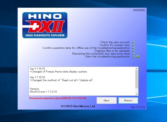Click the Next button
The width and height of the screenshot is (167, 122).
[x=107, y=100]
